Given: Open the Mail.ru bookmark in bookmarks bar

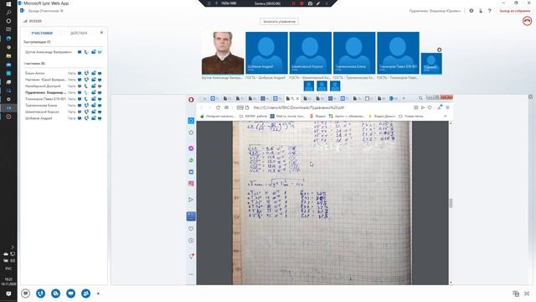Looking at the screenshot, I should 287,116.
